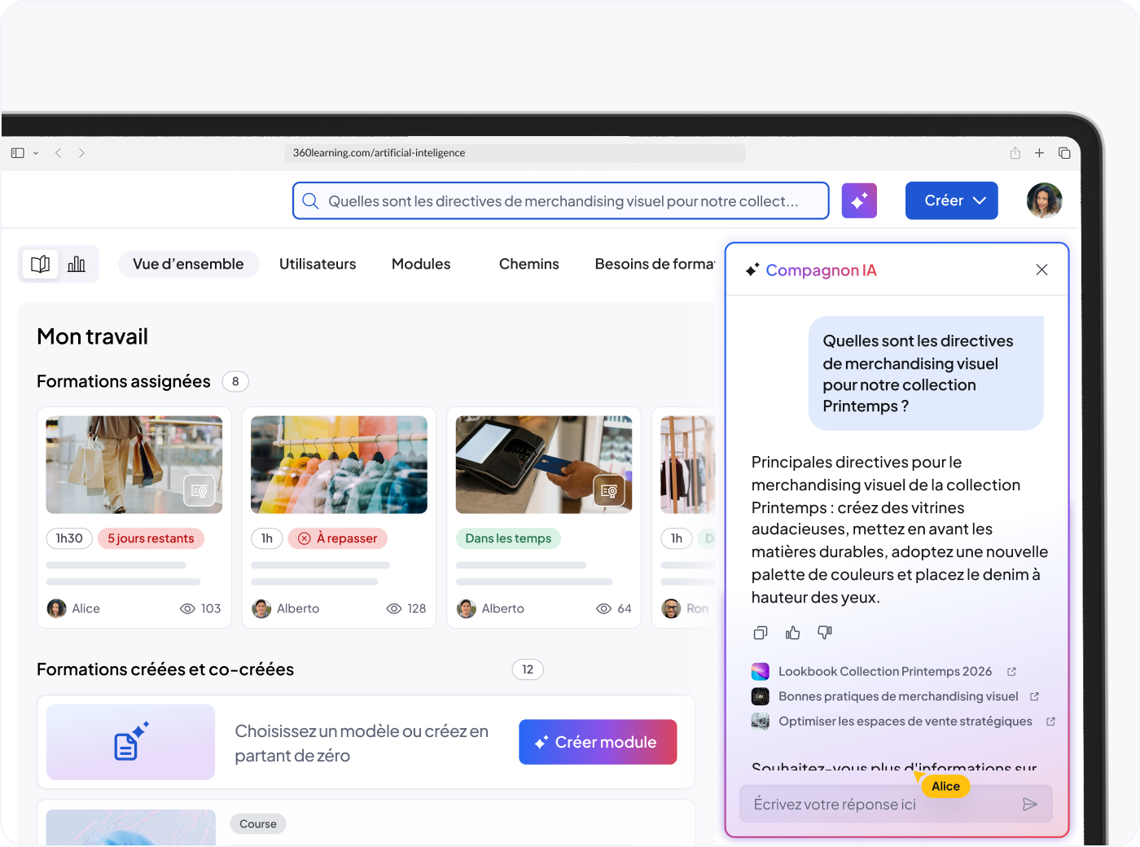Open the Besoins de formation tab
Image resolution: width=1140 pixels, height=847 pixels.
(655, 264)
